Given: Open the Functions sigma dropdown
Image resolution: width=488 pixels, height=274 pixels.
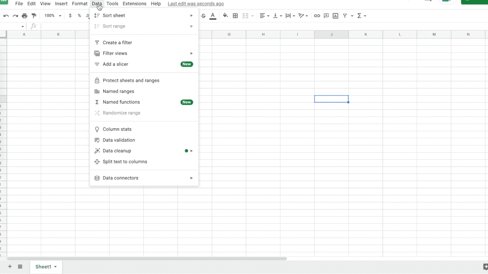Looking at the screenshot, I should pyautogui.click(x=361, y=16).
